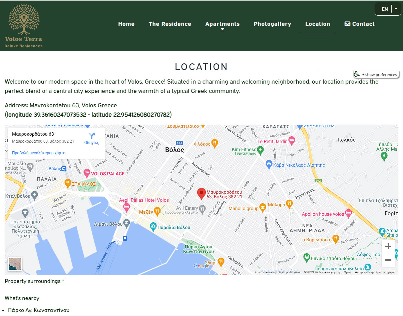This screenshot has width=403, height=316.
Task: Click Το Βαρελάδικο restaurant marker
Action: point(336,239)
